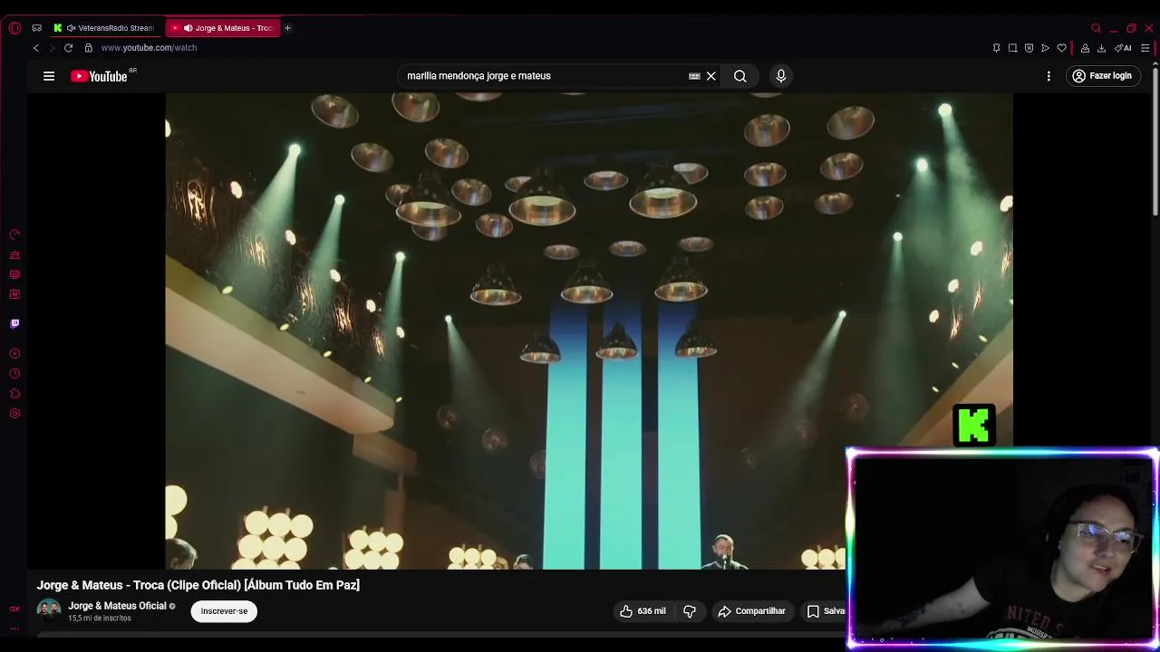Viewport: 1160px width, 652px height.
Task: Open the sidebar Player icon
Action: point(14,353)
